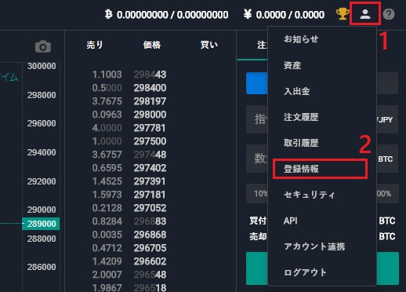Click the yen balance 0.0000 / 0.0000

tap(290, 15)
